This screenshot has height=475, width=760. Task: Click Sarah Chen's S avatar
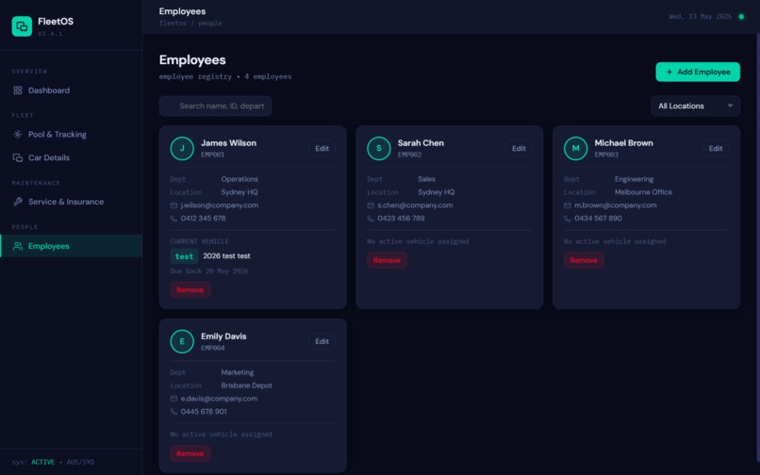click(379, 148)
